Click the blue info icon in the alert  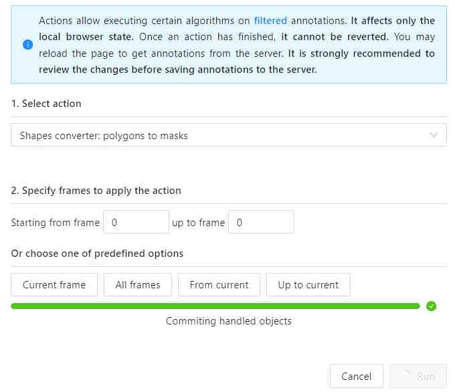(x=27, y=45)
